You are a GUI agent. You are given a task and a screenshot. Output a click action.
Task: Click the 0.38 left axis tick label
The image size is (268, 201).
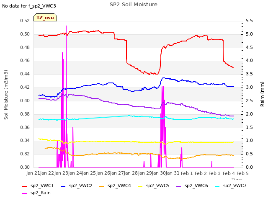tap(25, 114)
